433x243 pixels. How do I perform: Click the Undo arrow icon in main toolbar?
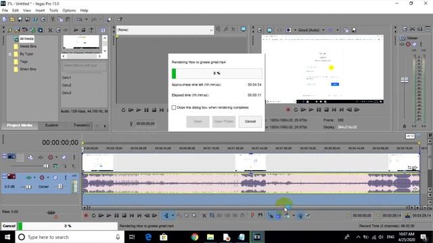coord(80,20)
